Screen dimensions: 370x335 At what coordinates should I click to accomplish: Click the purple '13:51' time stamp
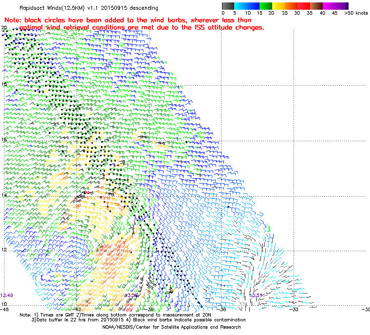point(256,296)
